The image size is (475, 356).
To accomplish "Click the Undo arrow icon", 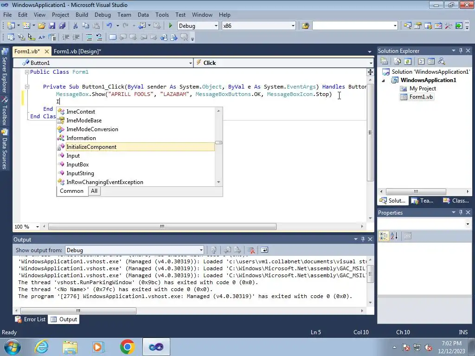I will tap(109, 26).
